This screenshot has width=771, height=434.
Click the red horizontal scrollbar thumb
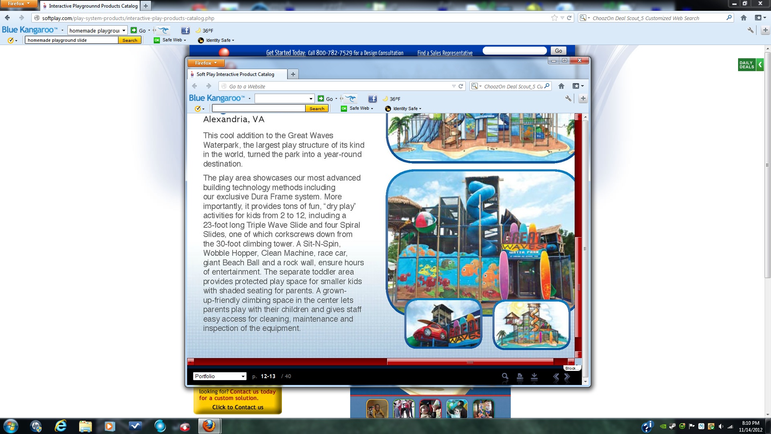(470, 362)
